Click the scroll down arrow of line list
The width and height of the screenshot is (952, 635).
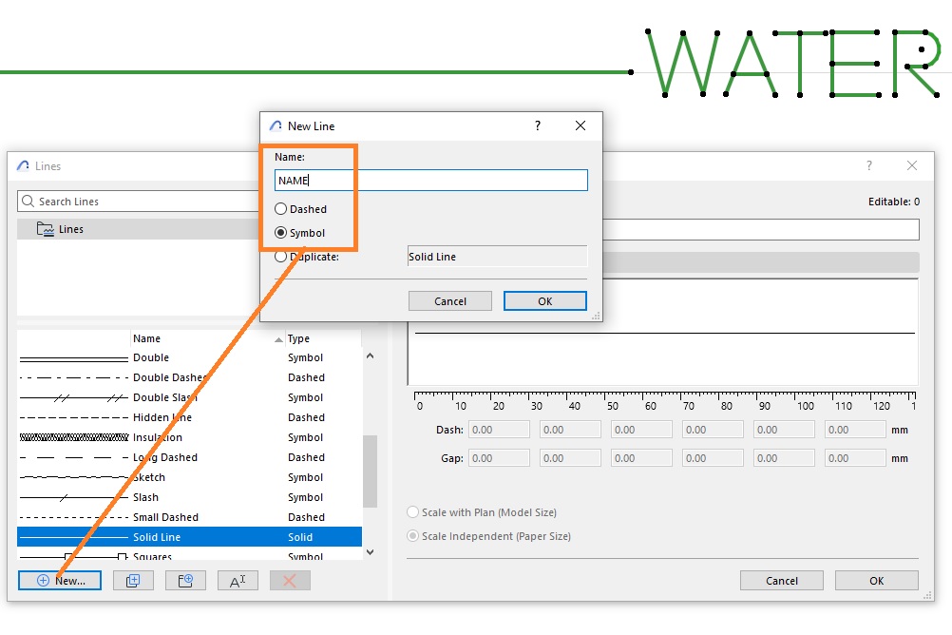tap(370, 551)
